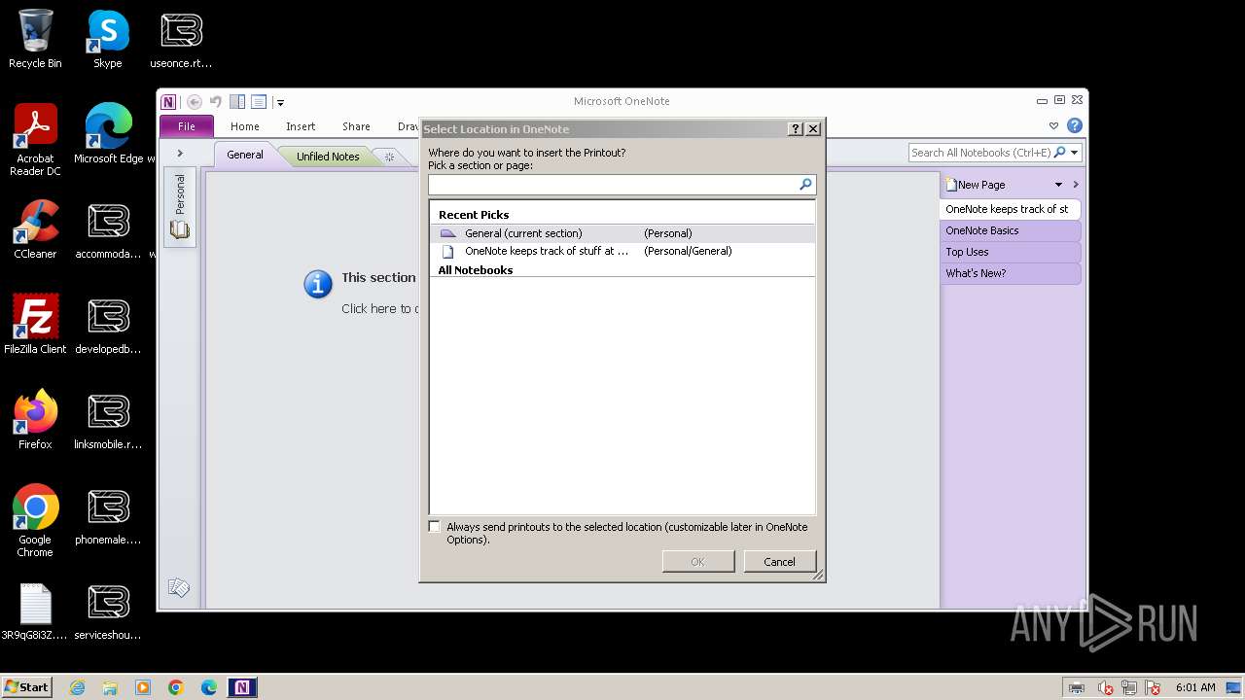Viewport: 1245px width, 700px height.
Task: Click the OneNote taskbar button
Action: 242,687
